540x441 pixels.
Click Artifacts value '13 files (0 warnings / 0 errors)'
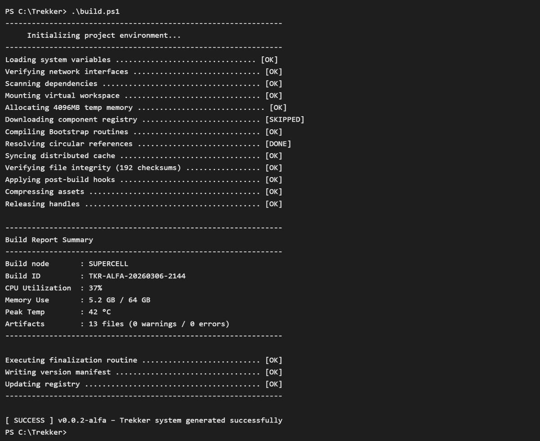[159, 324]
